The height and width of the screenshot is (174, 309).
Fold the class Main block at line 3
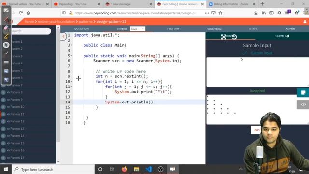[x=72, y=45]
